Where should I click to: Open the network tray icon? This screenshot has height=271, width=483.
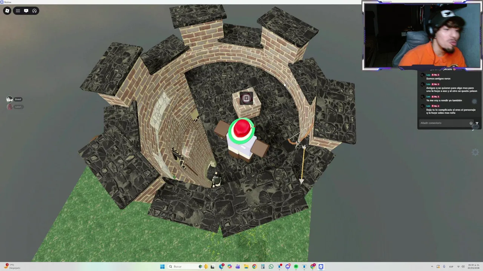(x=458, y=266)
